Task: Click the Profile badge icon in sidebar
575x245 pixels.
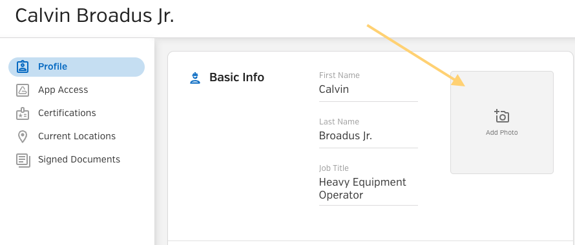Action: tap(23, 66)
